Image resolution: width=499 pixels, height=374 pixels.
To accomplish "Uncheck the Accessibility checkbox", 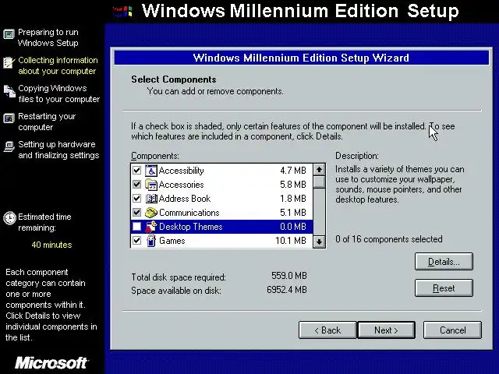I will [137, 171].
